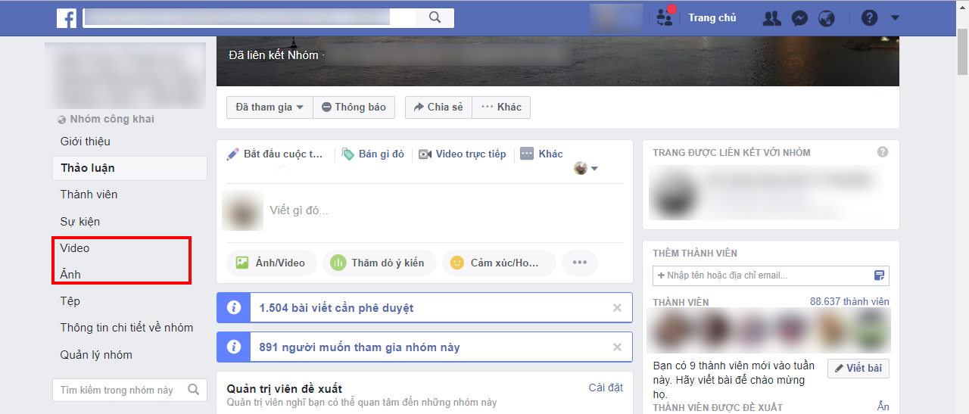This screenshot has width=969, height=414.
Task: Open Cài đặt for suggested admins
Action: click(606, 388)
